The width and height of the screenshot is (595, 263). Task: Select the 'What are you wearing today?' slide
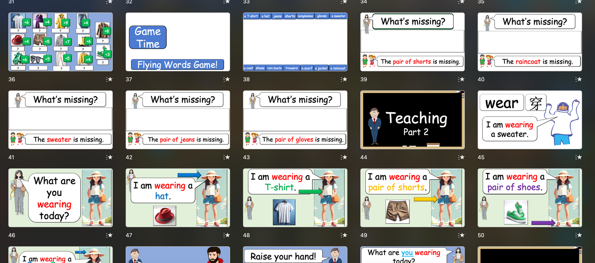pos(60,198)
